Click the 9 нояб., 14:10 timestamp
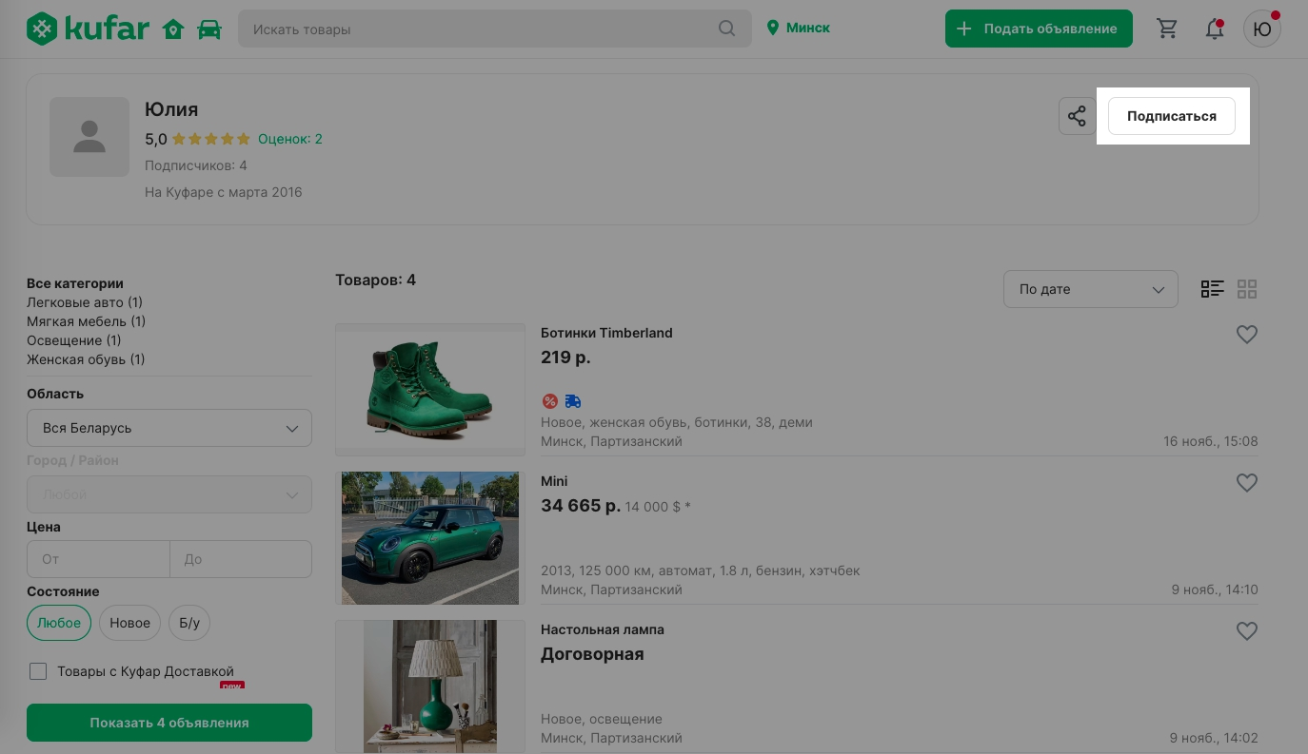Viewport: 1308px width, 754px height. pyautogui.click(x=1215, y=590)
